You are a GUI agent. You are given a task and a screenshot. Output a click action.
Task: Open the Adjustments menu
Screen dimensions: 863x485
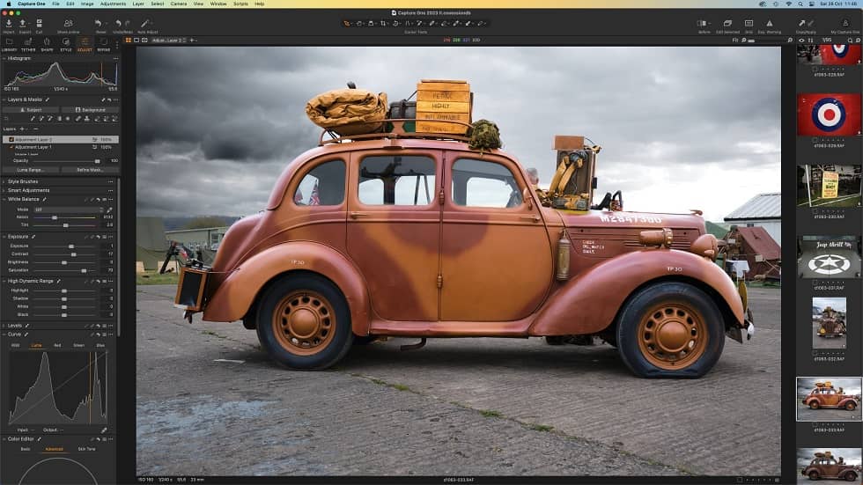click(x=113, y=4)
